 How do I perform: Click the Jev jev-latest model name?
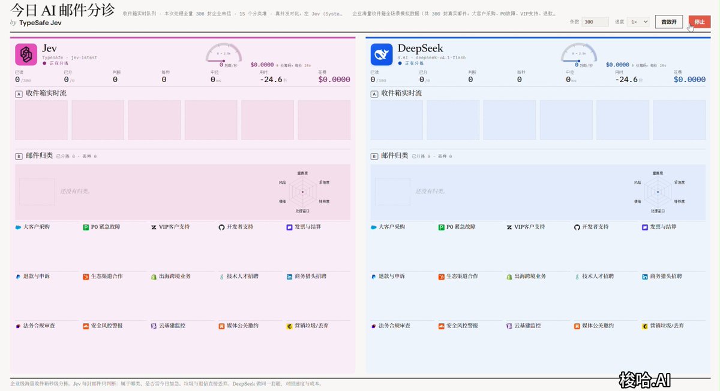point(84,57)
